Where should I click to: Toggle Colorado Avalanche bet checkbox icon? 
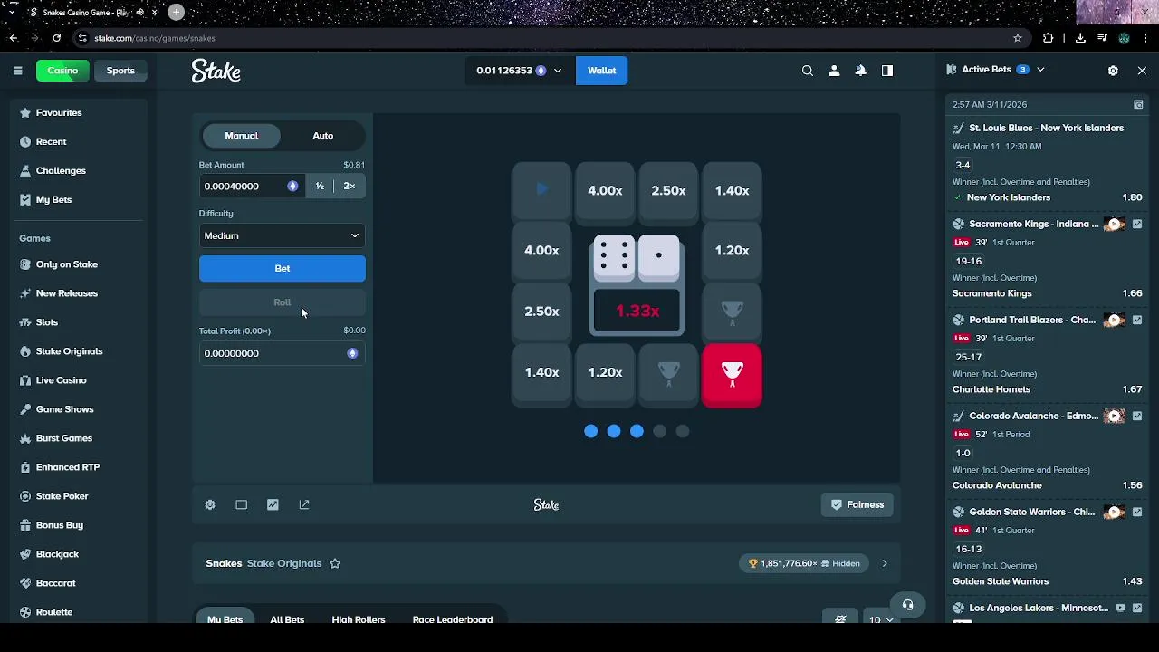pos(1138,416)
